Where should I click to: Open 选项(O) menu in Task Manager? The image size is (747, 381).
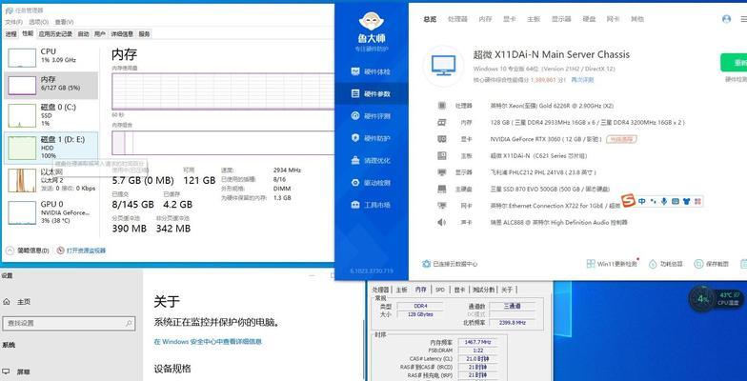(x=38, y=22)
